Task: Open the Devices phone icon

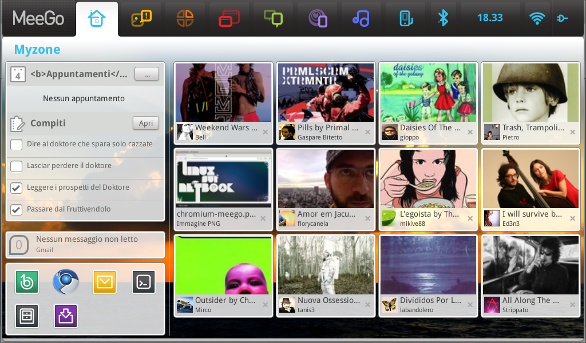Action: [x=406, y=18]
